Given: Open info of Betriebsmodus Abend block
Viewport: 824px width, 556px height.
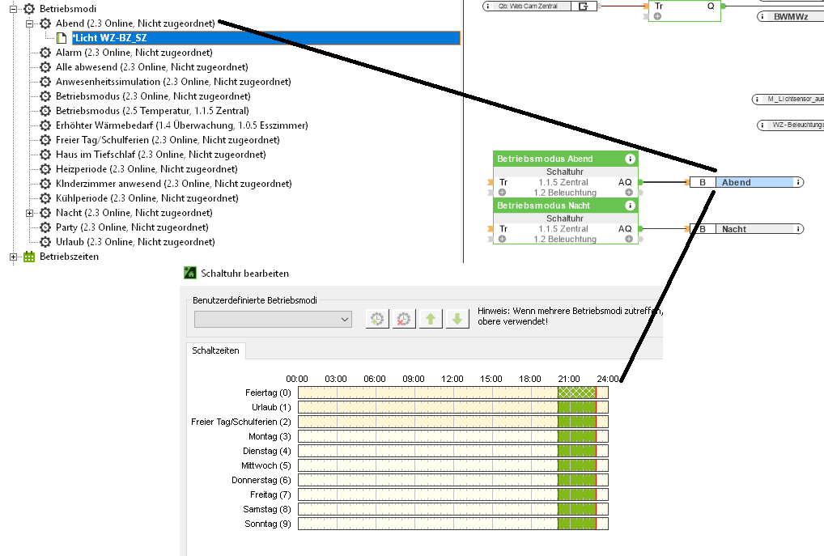Looking at the screenshot, I should point(630,159).
